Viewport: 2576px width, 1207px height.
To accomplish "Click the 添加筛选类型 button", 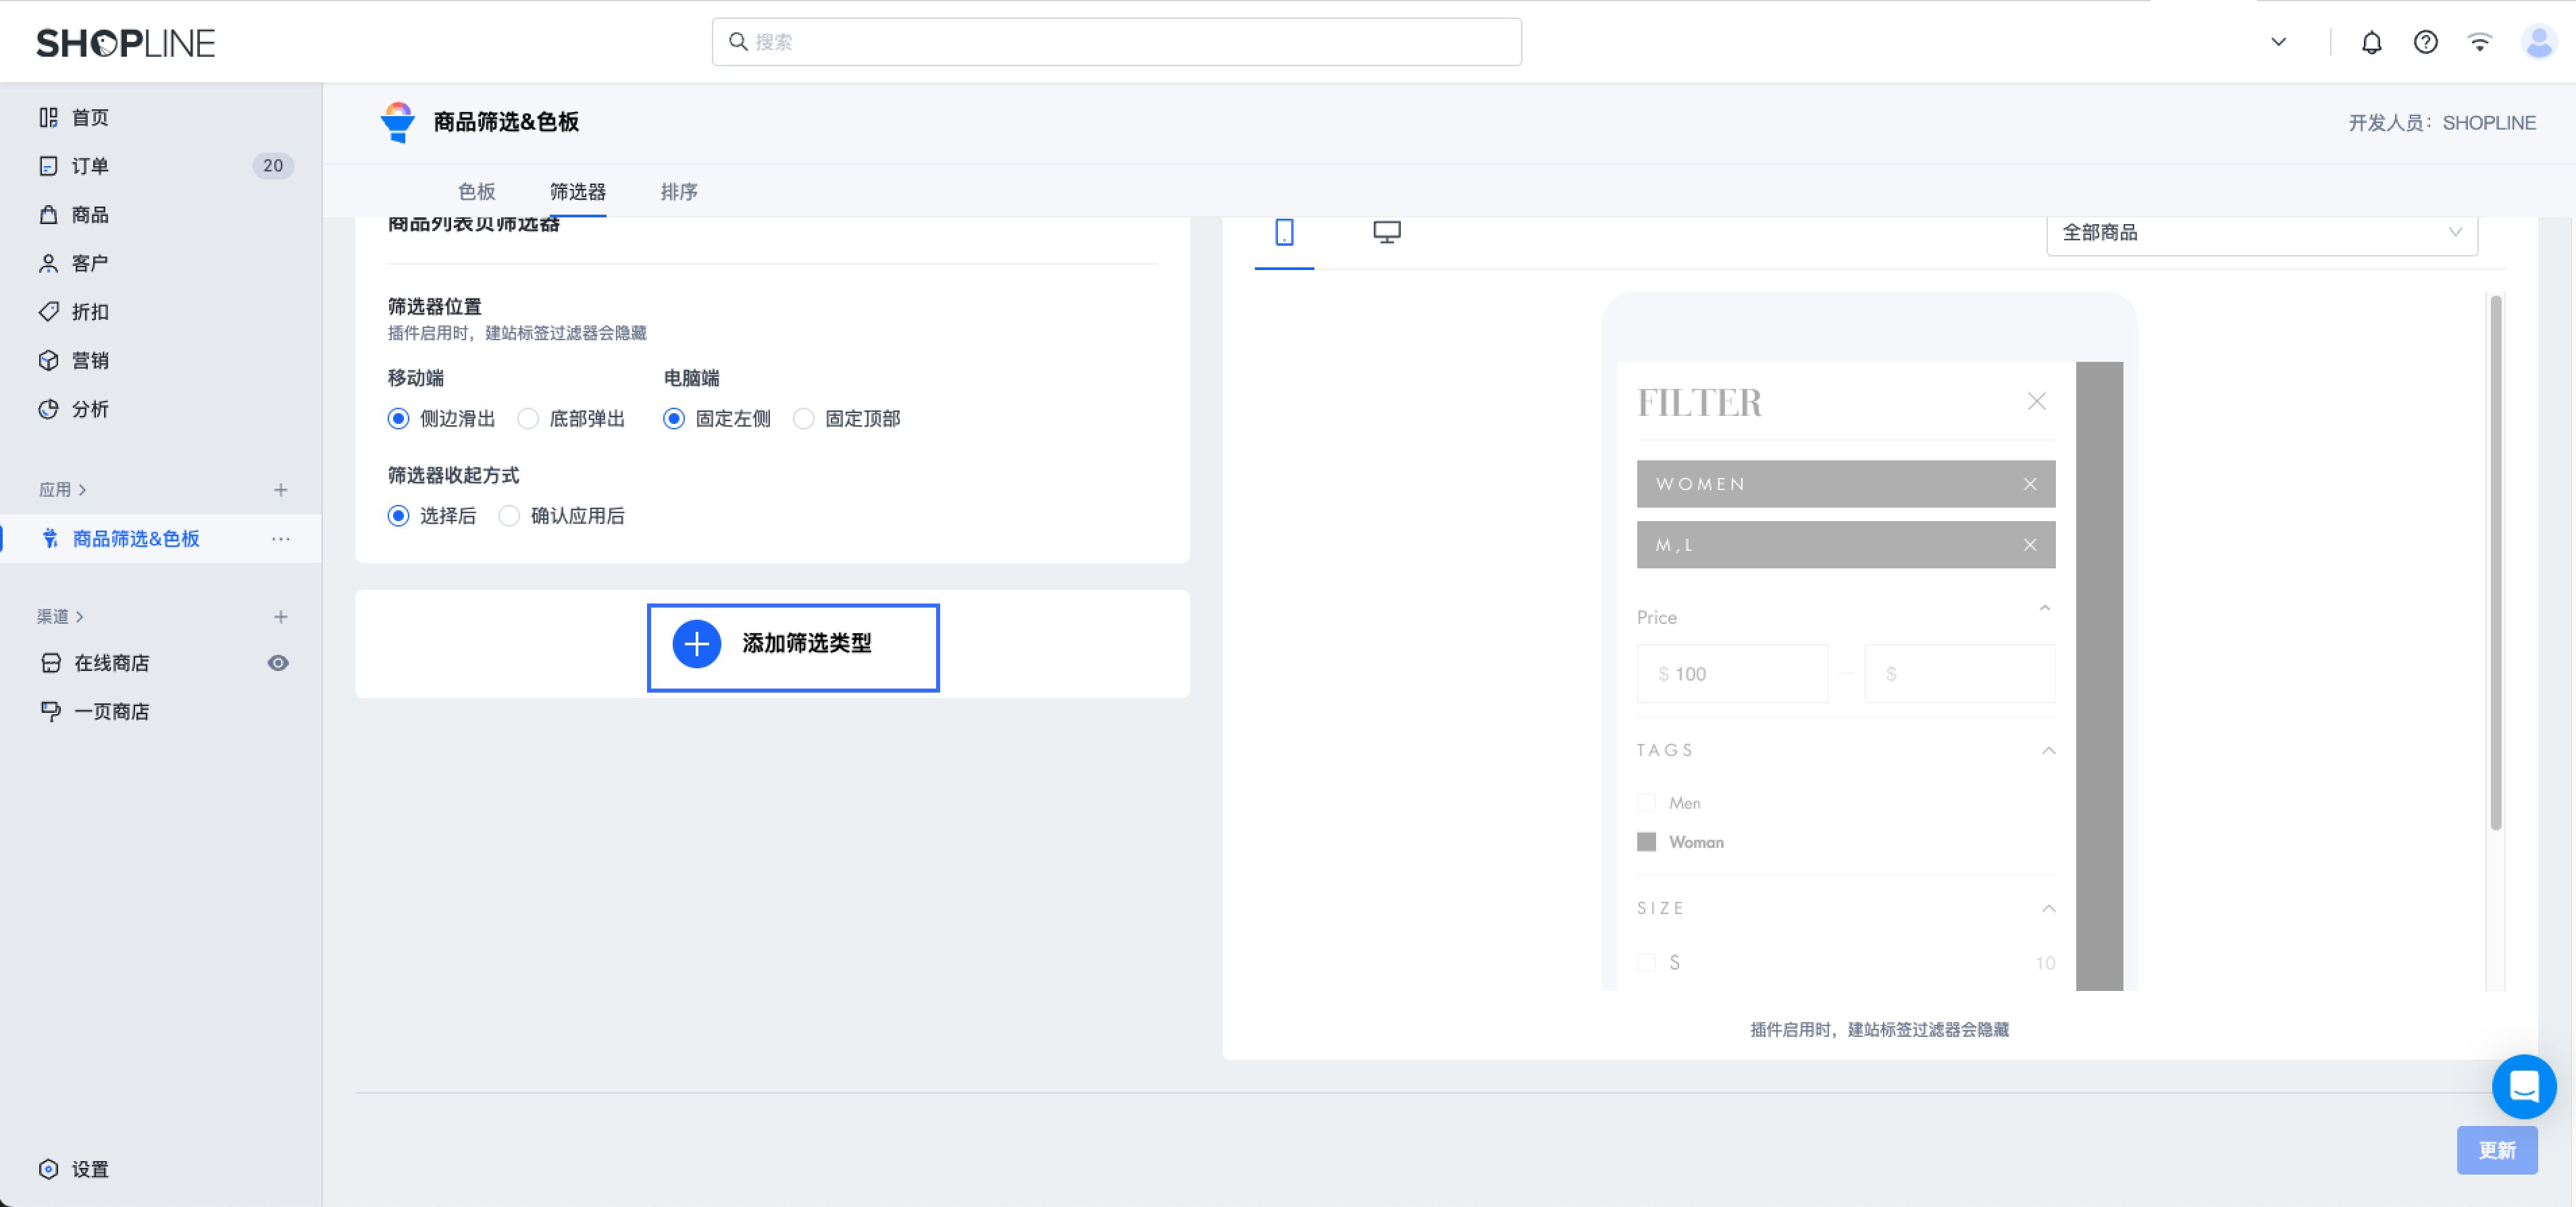I will click(793, 645).
